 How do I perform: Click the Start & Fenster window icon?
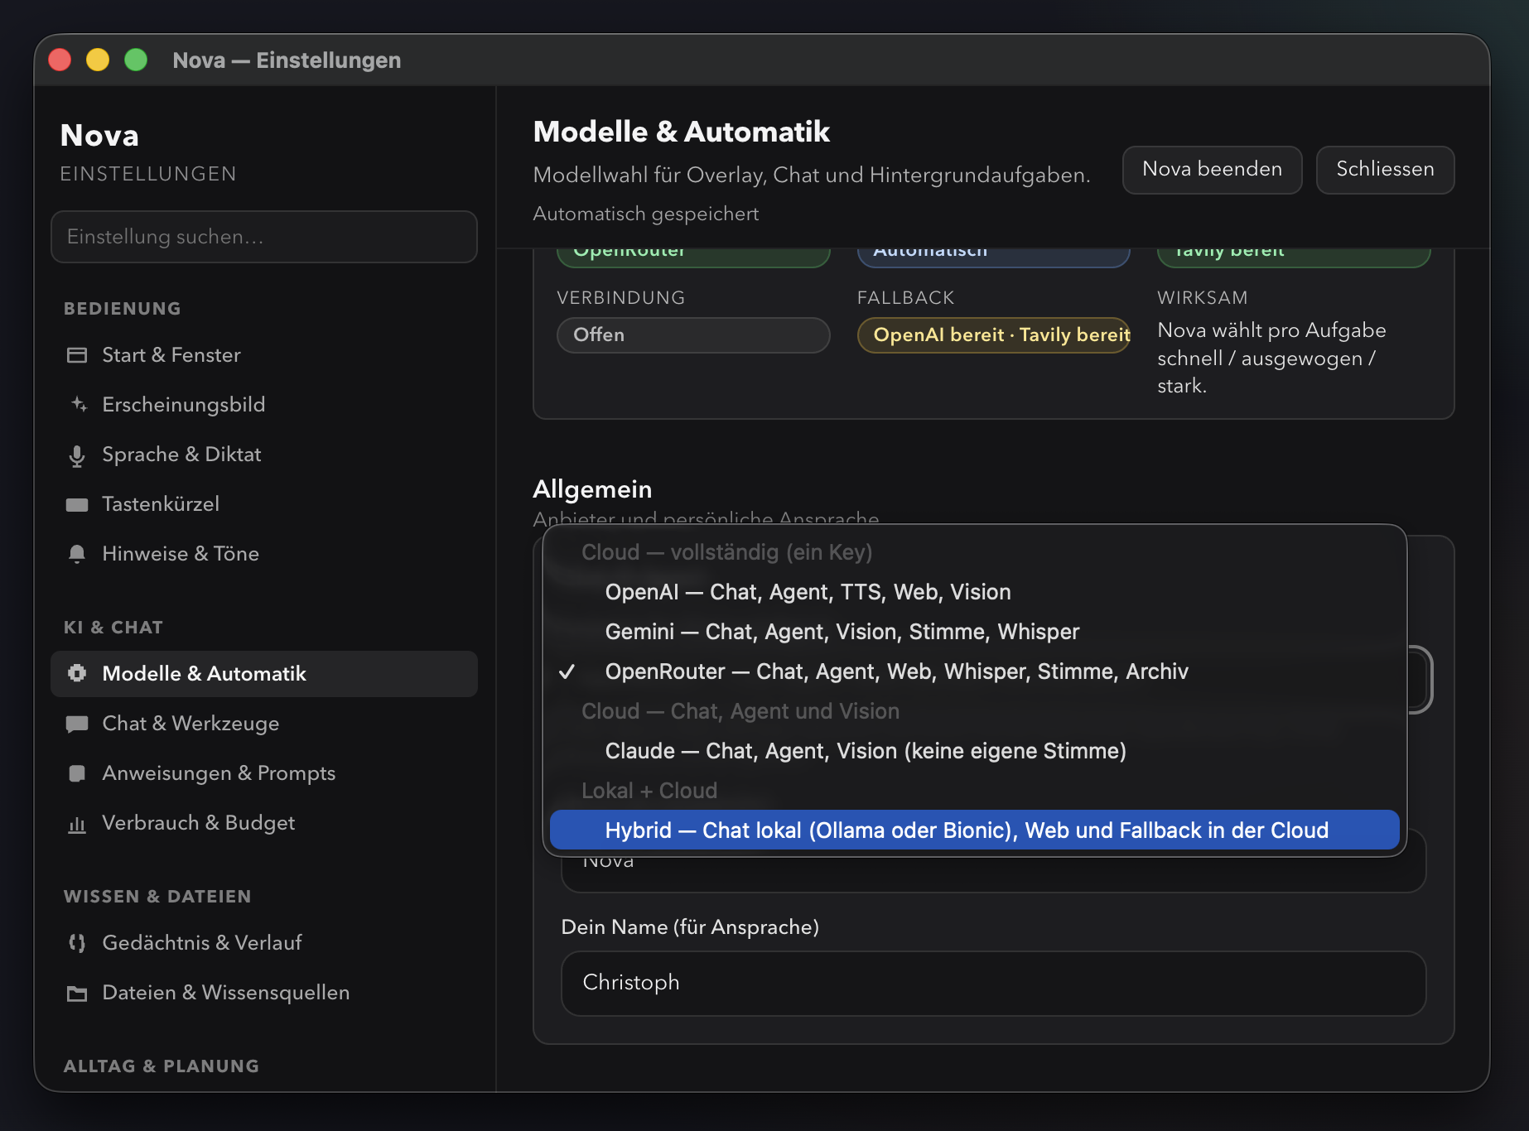(77, 355)
